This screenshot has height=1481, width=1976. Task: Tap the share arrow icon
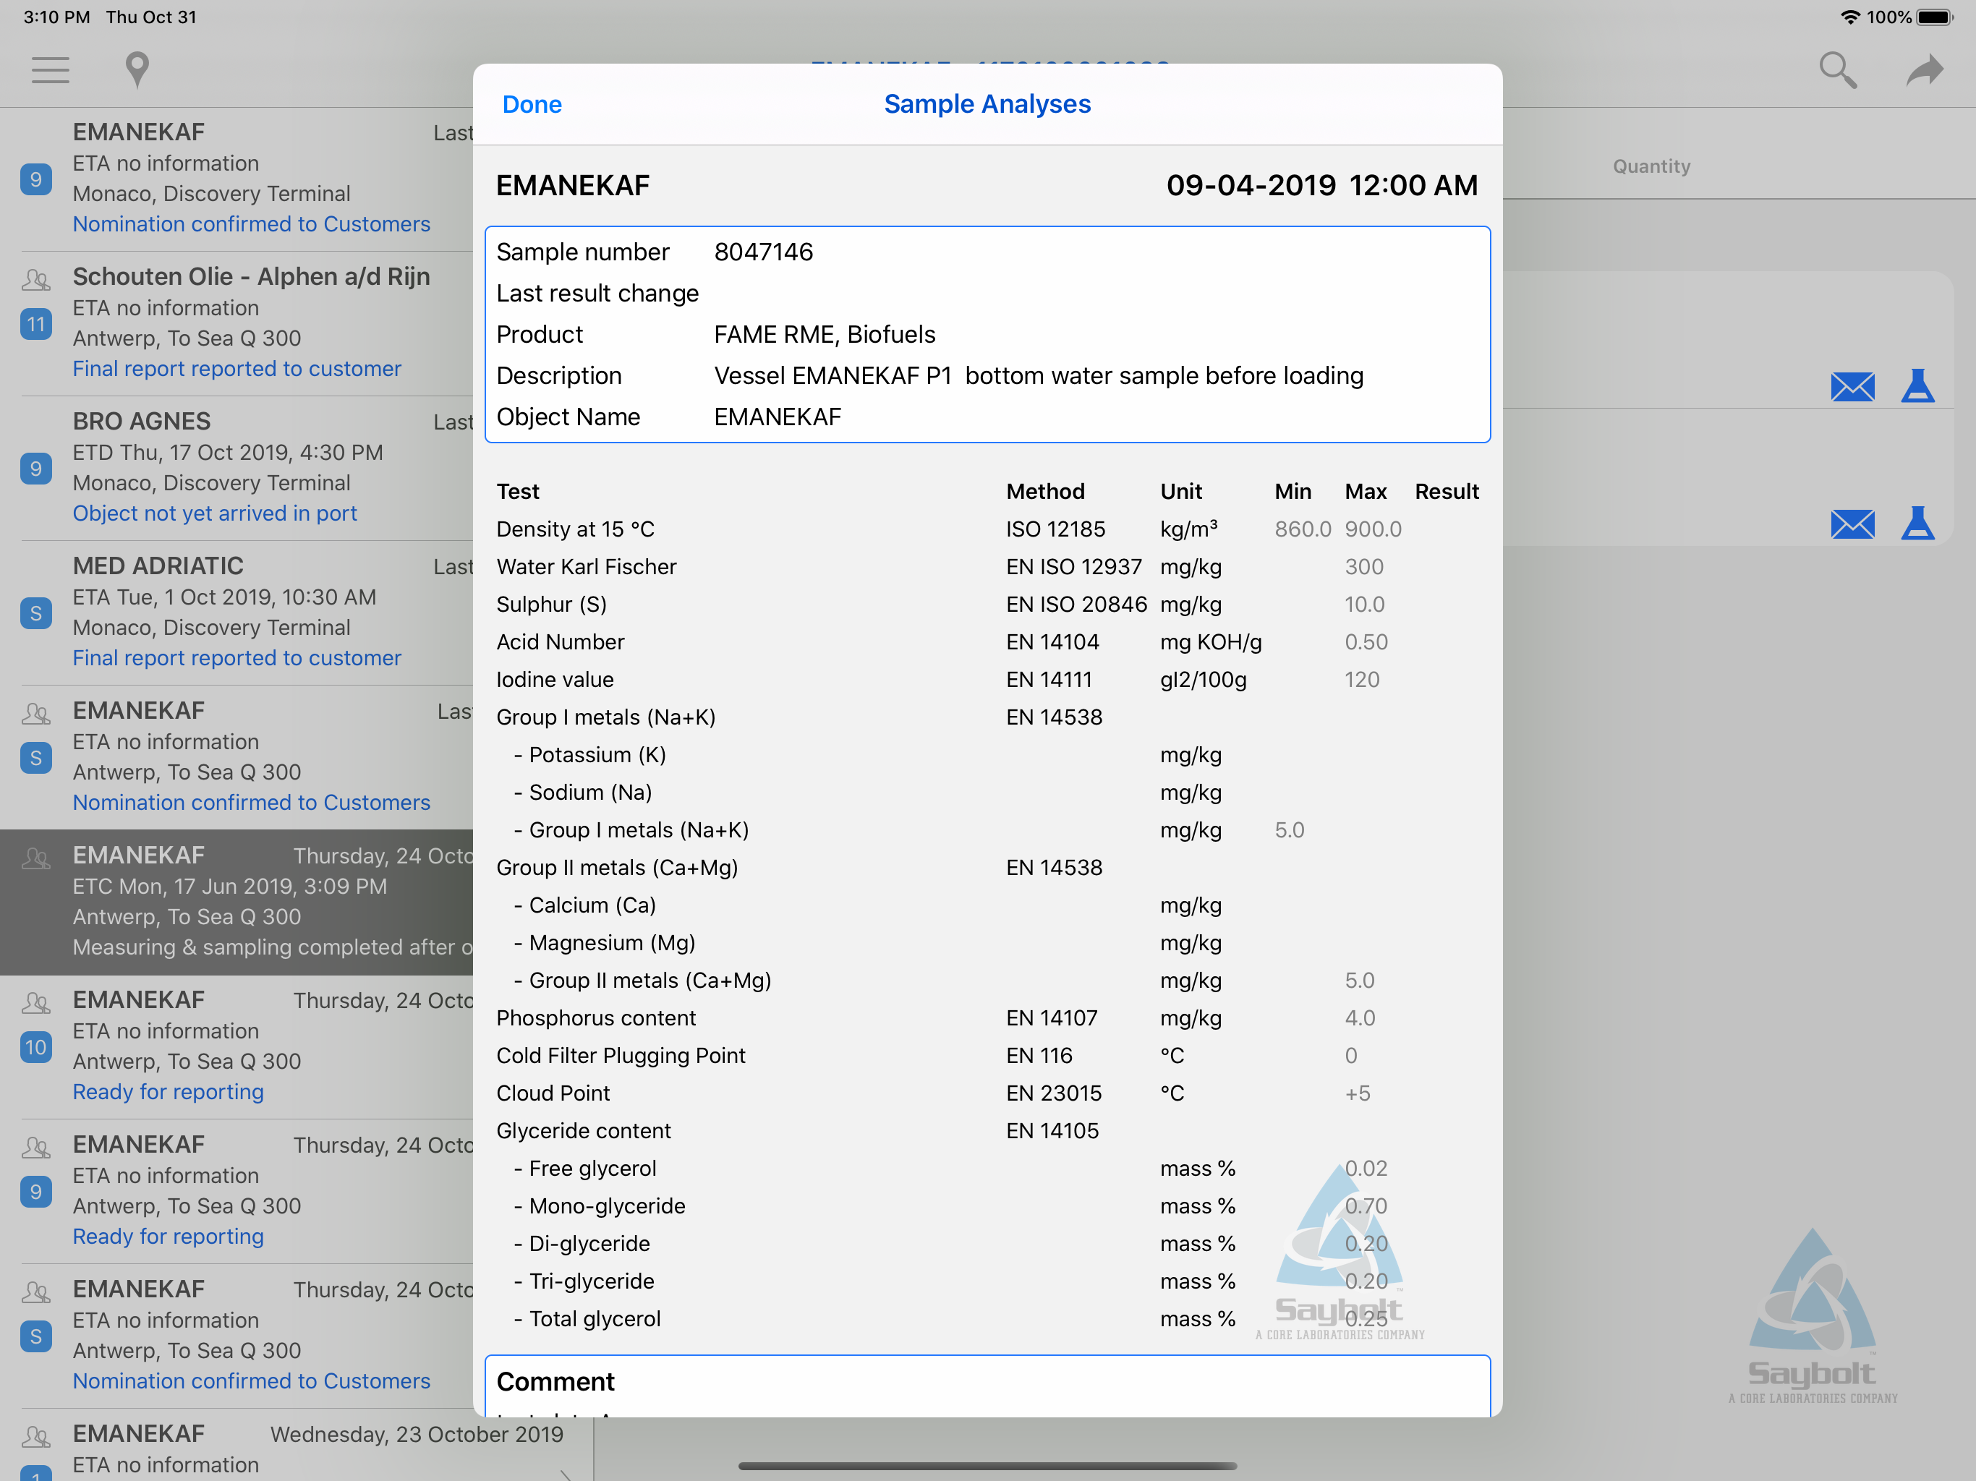[x=1924, y=69]
